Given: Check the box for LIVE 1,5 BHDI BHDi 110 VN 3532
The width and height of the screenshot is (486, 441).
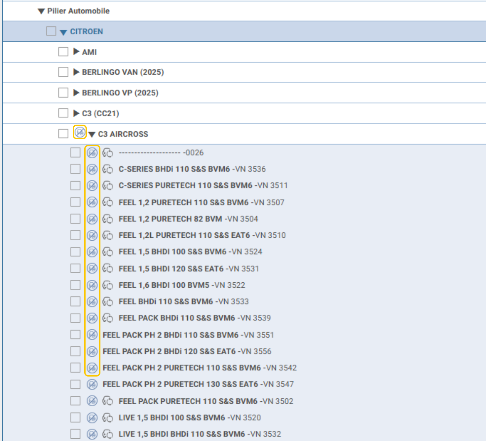Looking at the screenshot, I should pos(75,434).
